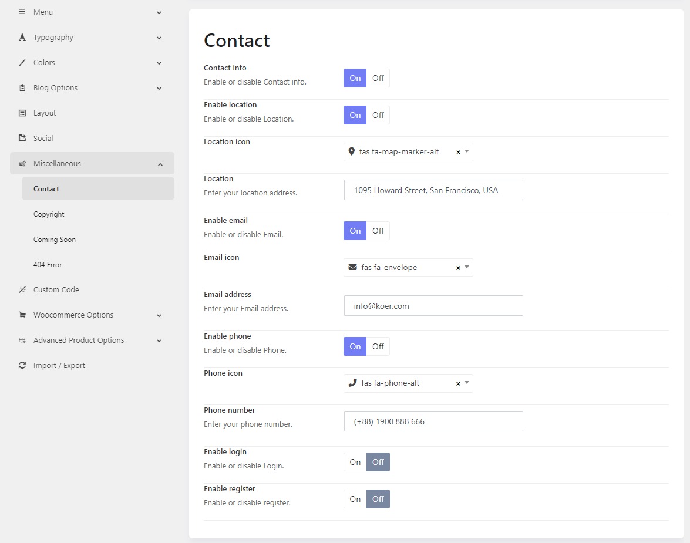Expand the Menu section chevron
Image resolution: width=690 pixels, height=543 pixels.
click(x=159, y=13)
